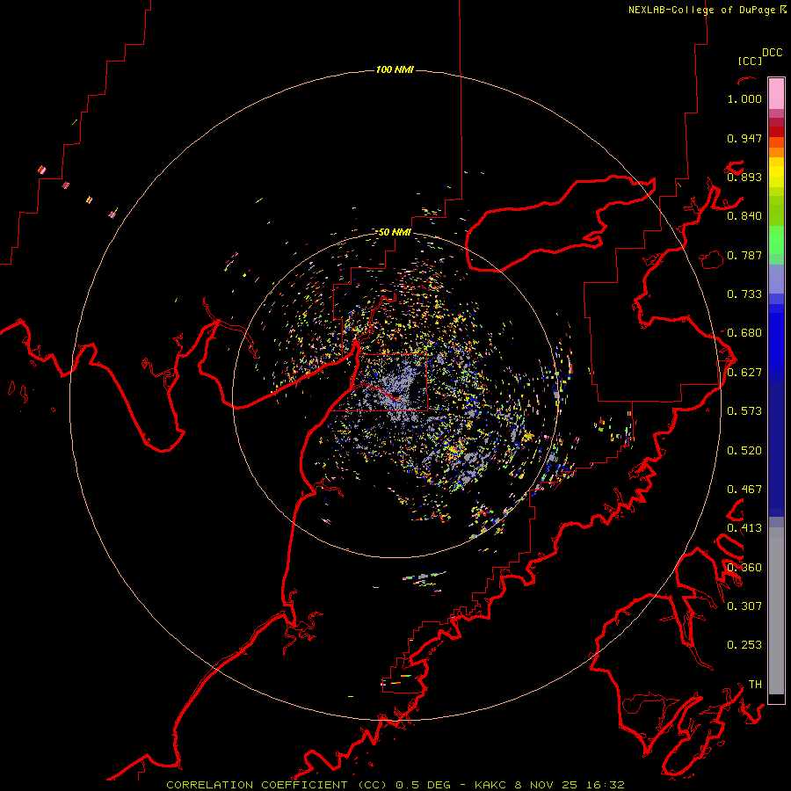Screen dimensions: 791x791
Task: Click the 100 NMI range ring label
Action: coord(395,69)
